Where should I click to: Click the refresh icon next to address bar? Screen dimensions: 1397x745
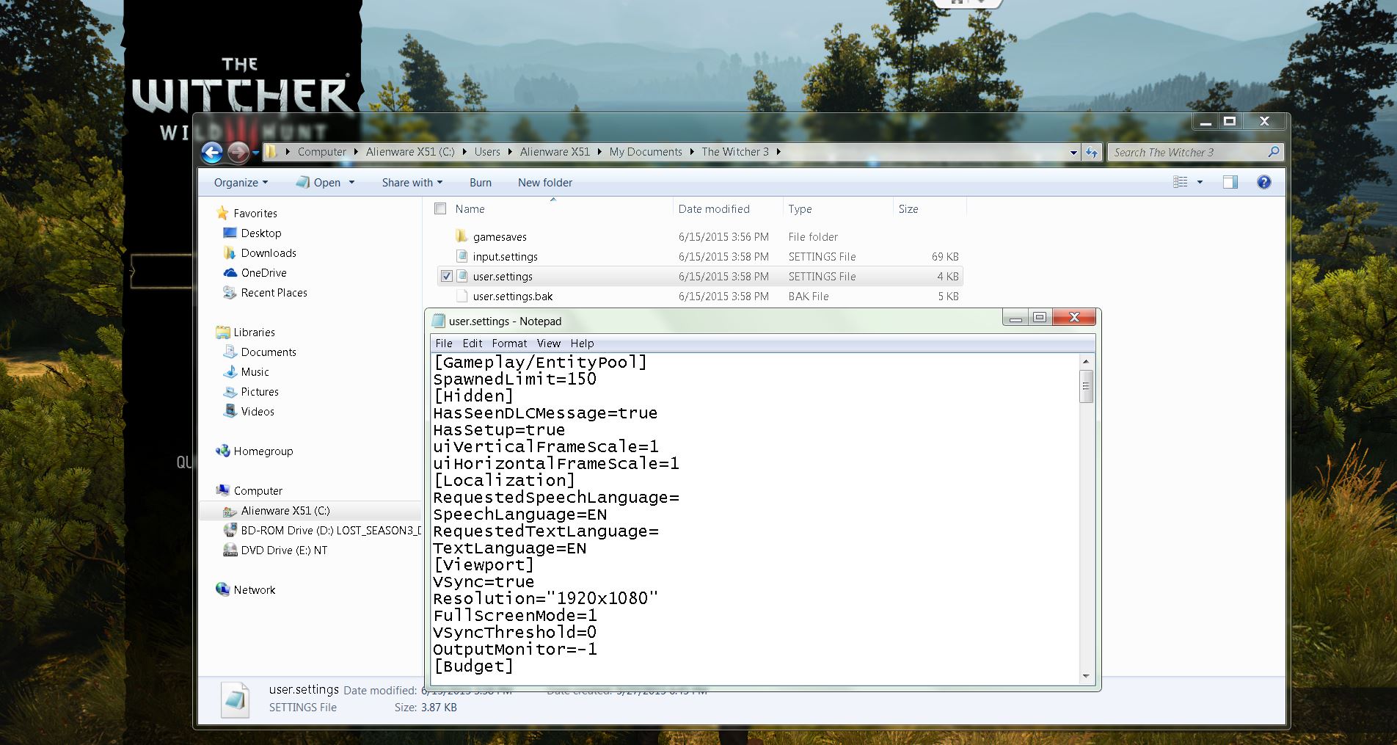pyautogui.click(x=1093, y=153)
